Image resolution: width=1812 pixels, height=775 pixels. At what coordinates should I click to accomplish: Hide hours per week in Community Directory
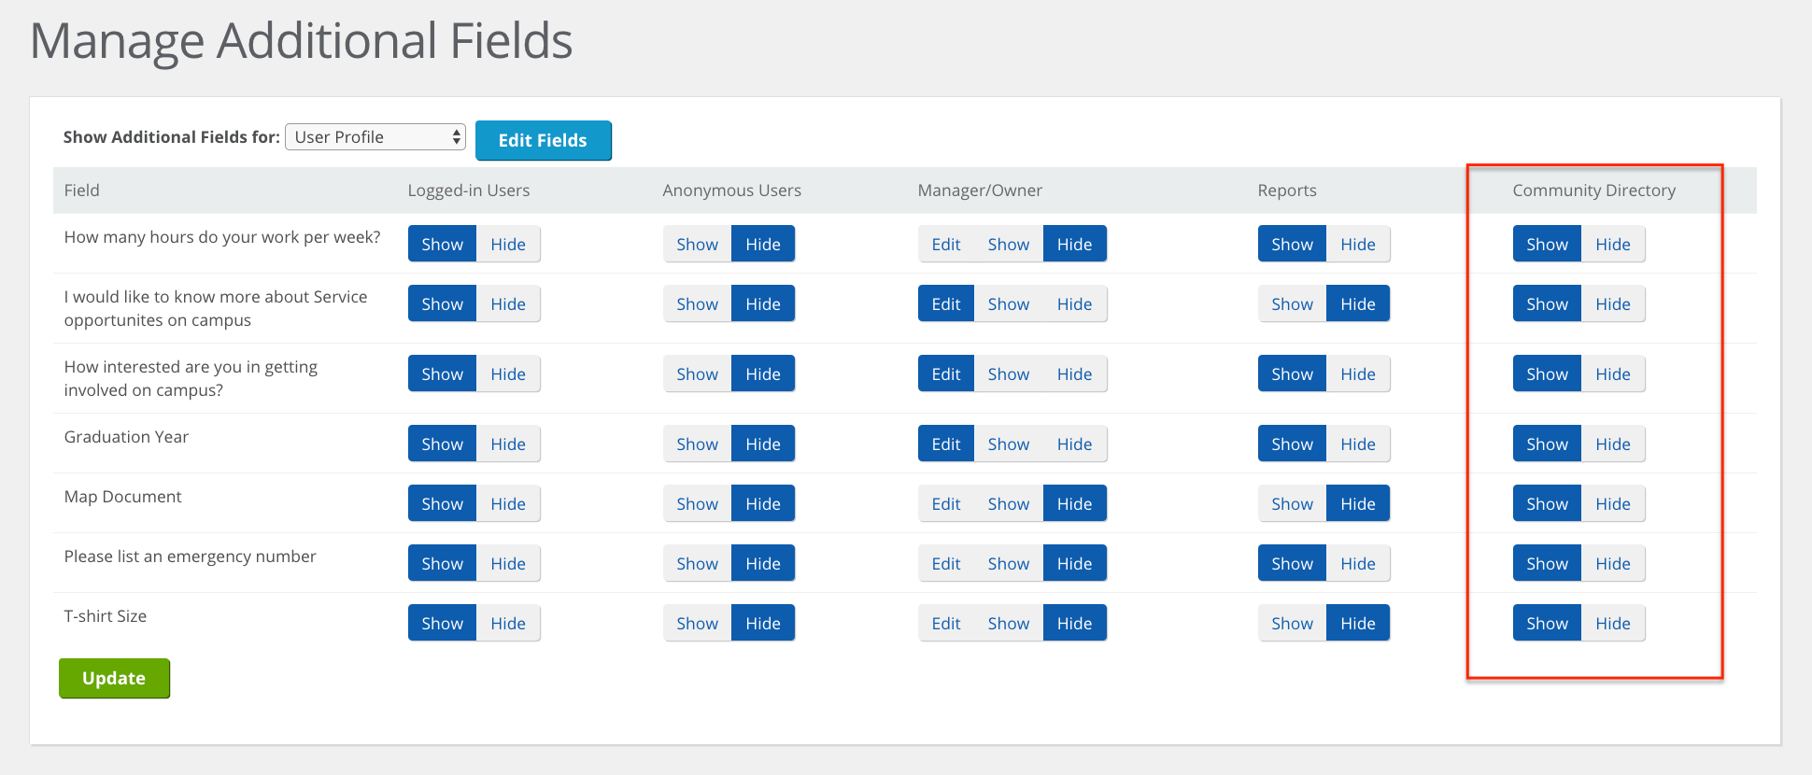pos(1613,244)
